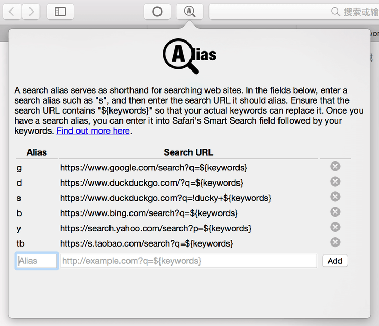The image size is (379, 326).
Task: Click the alias "y" cell
Action: pos(19,229)
